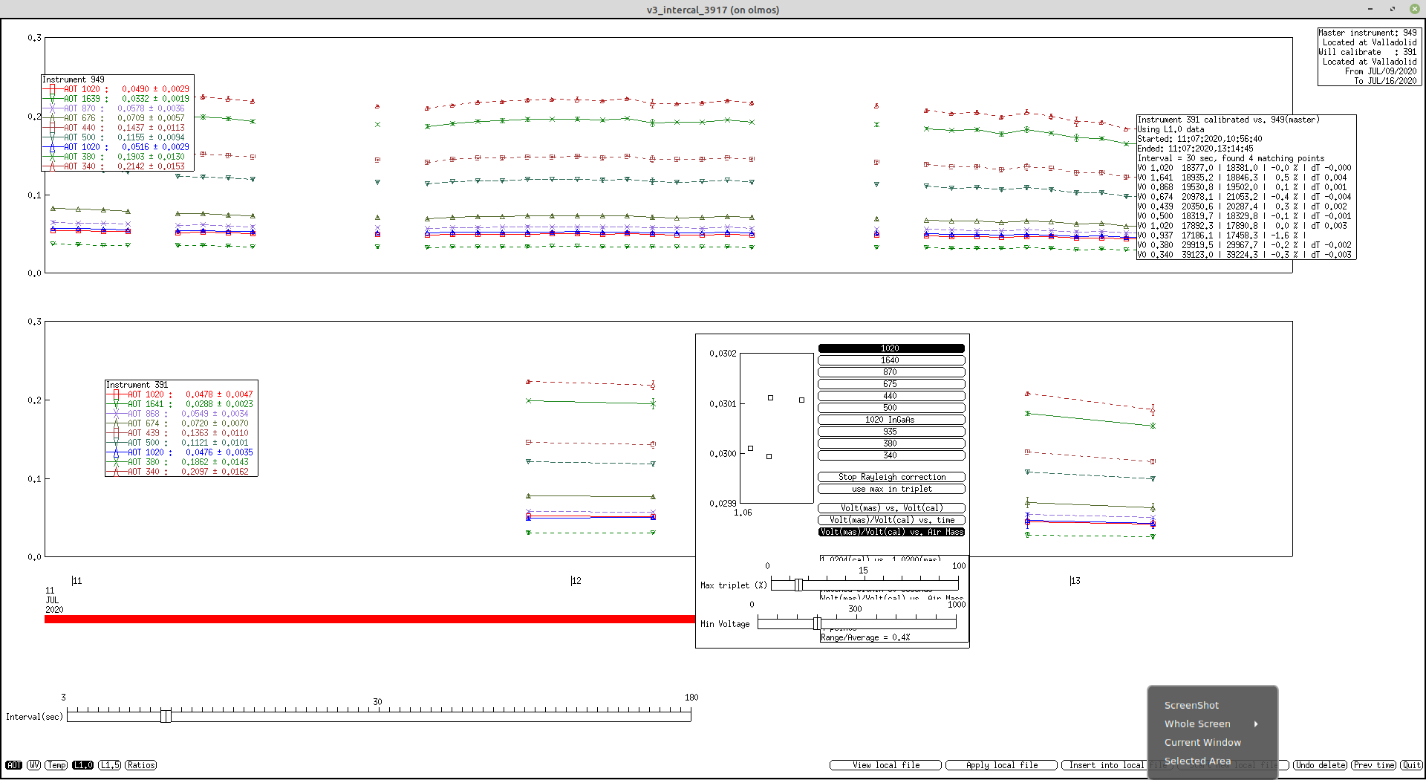Switch to the WV display mode
Screen dimensions: 1426x780
point(34,765)
